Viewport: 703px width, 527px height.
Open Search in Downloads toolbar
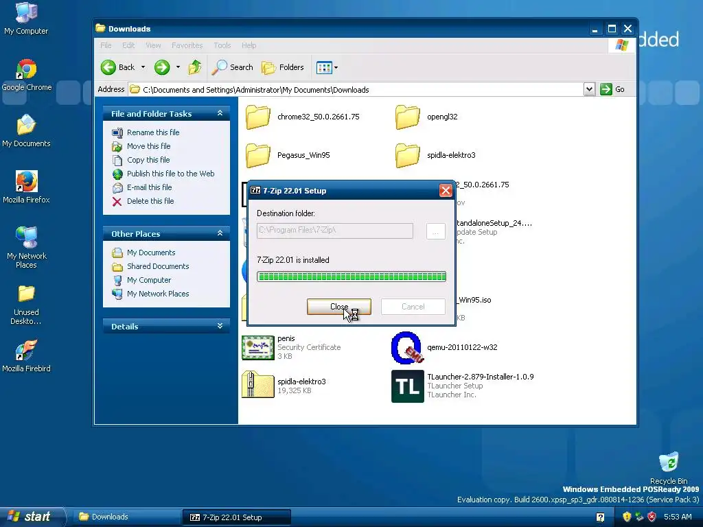232,67
